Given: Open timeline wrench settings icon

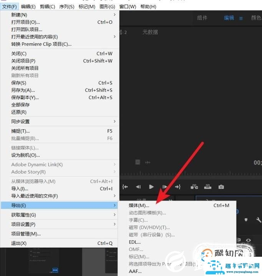Looking at the screenshot, I should pyautogui.click(x=258, y=220).
